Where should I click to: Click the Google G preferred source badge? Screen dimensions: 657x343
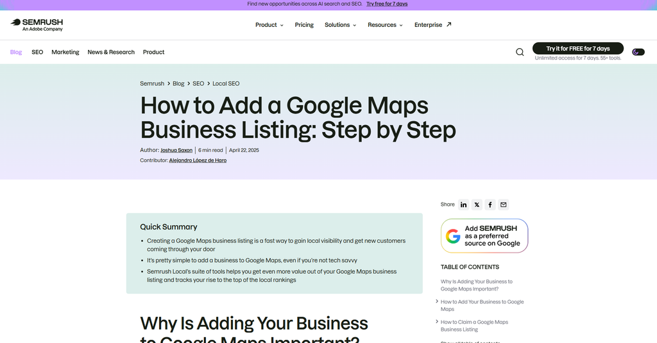(x=484, y=236)
